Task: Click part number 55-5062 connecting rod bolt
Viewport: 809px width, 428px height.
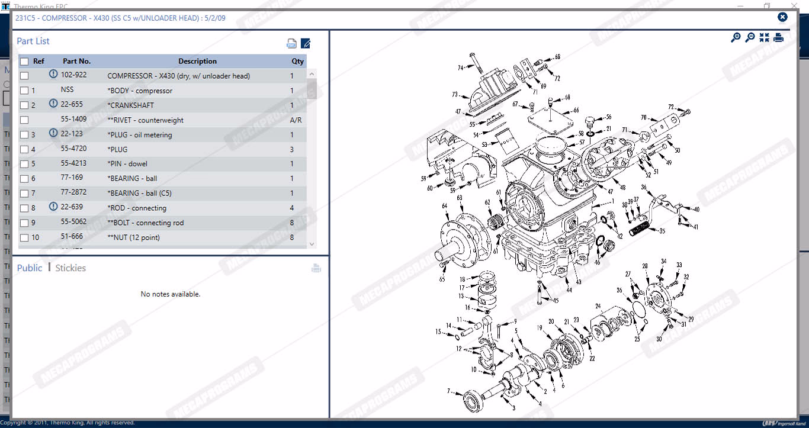Action: (73, 222)
